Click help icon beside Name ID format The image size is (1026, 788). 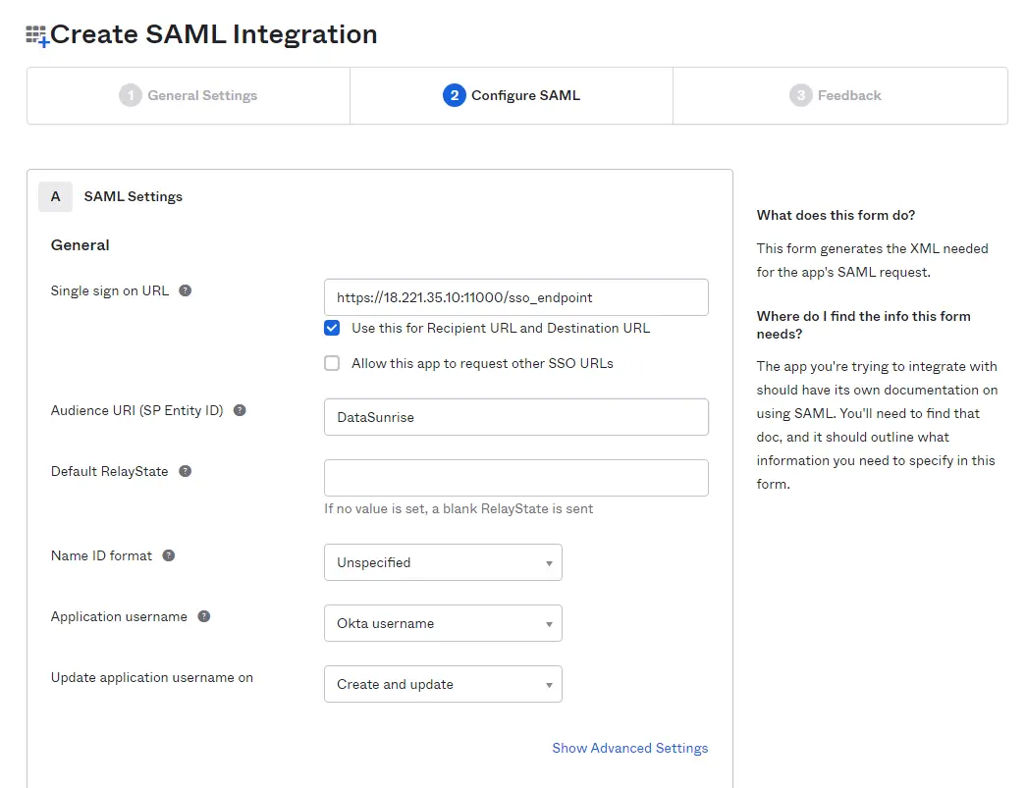[x=169, y=555]
